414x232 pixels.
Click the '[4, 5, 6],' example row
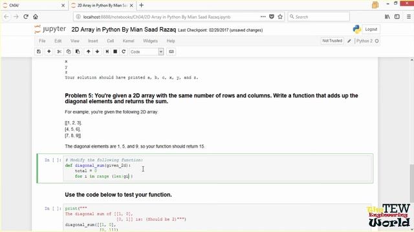point(72,129)
